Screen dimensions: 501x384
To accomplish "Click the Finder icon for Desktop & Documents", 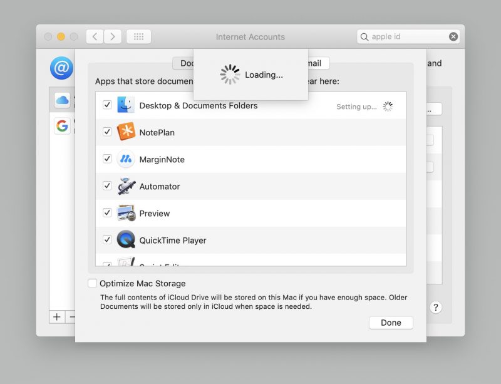I will pyautogui.click(x=126, y=105).
